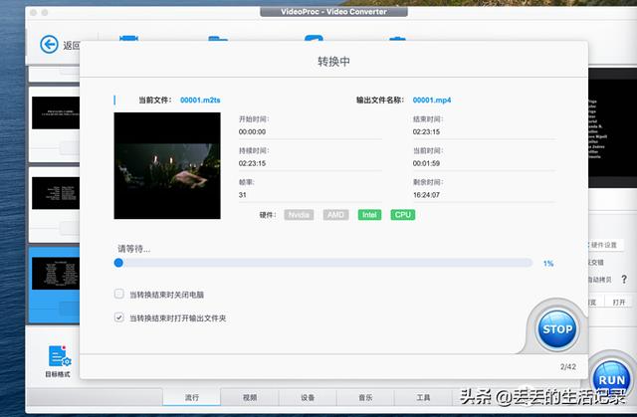Click the frame rate value 31

pyautogui.click(x=243, y=195)
